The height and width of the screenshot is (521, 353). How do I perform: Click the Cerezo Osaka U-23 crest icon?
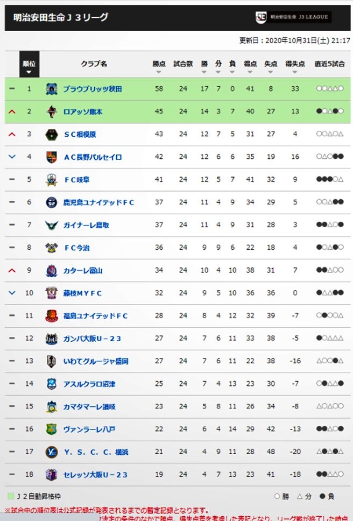pos(52,475)
